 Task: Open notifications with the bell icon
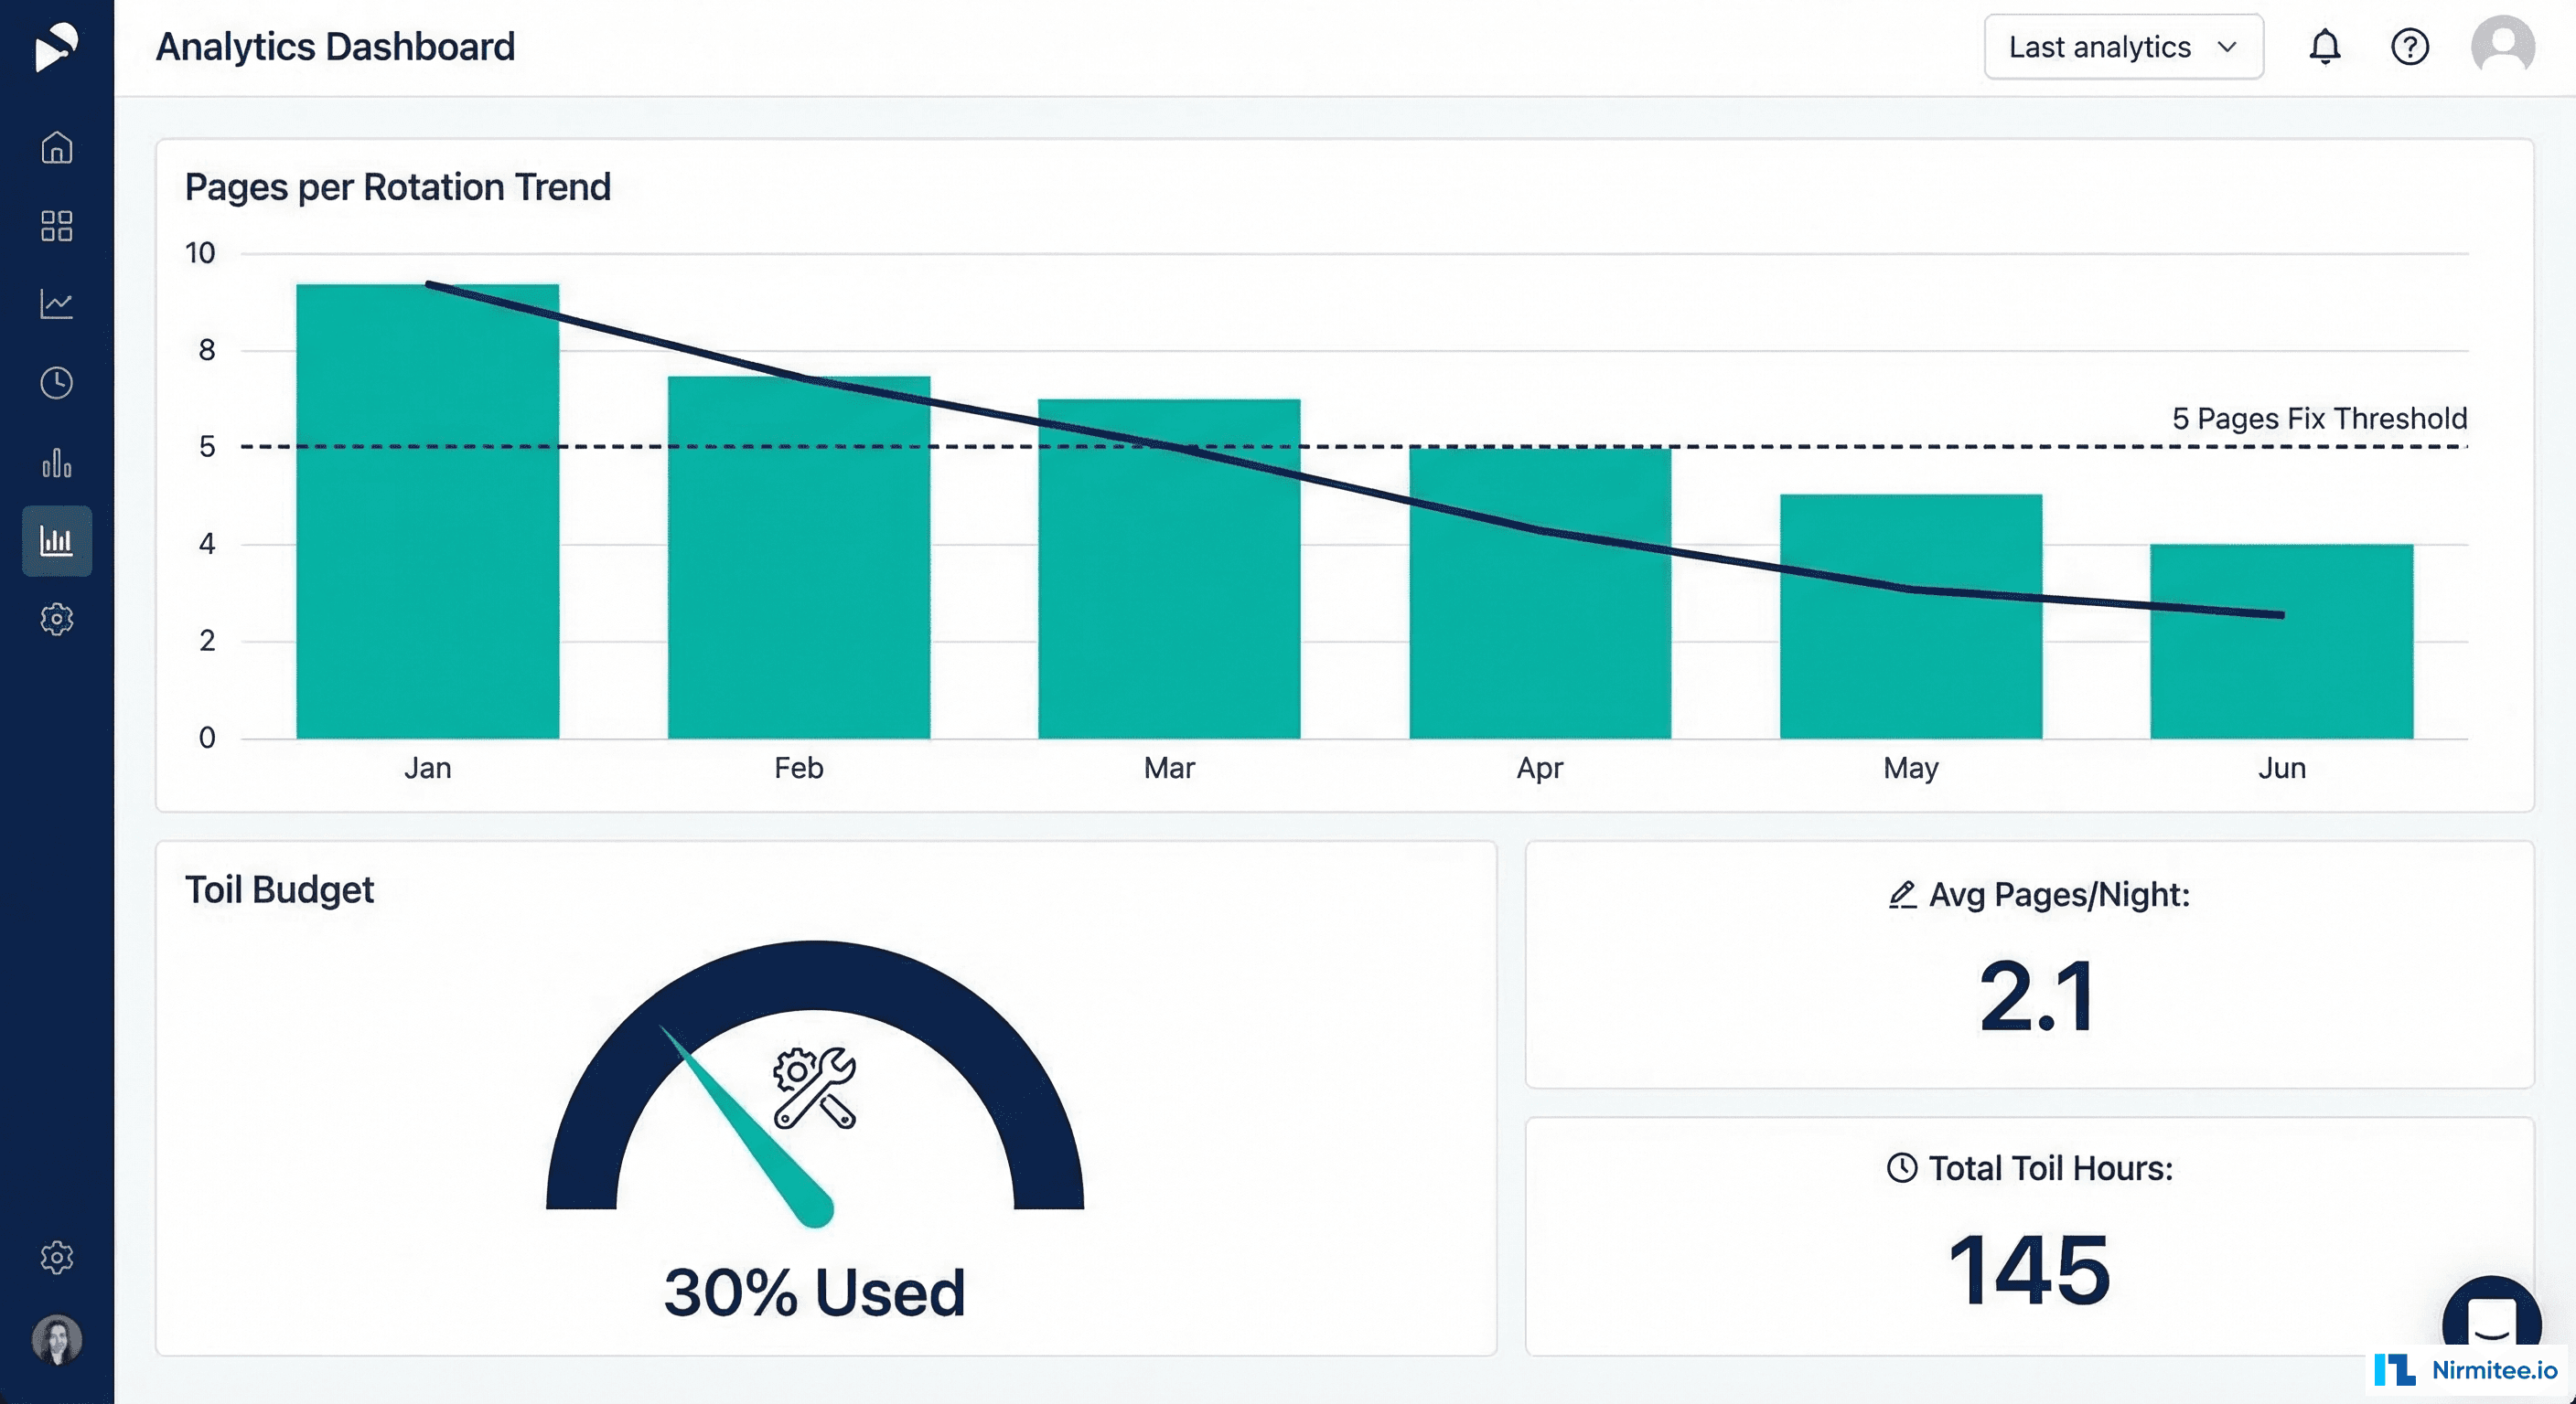[2326, 46]
